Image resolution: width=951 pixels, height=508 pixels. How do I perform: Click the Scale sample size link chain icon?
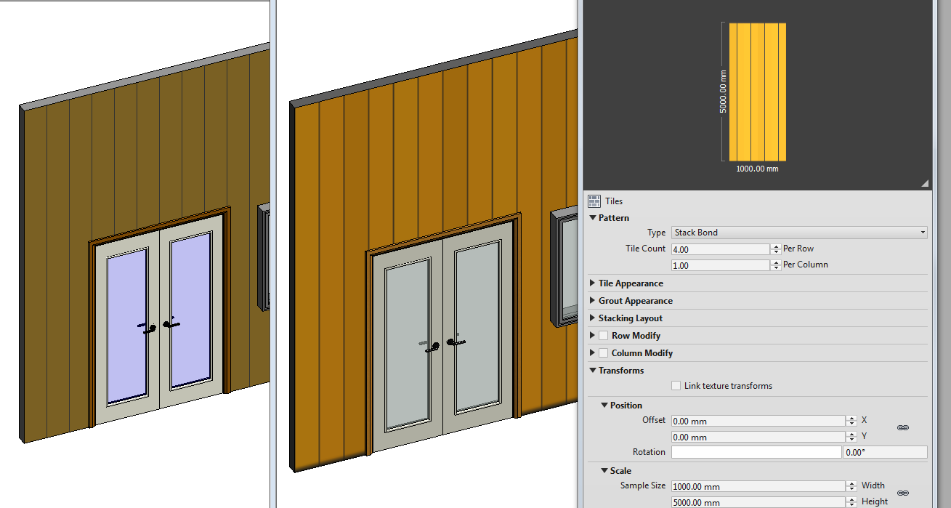click(x=903, y=493)
